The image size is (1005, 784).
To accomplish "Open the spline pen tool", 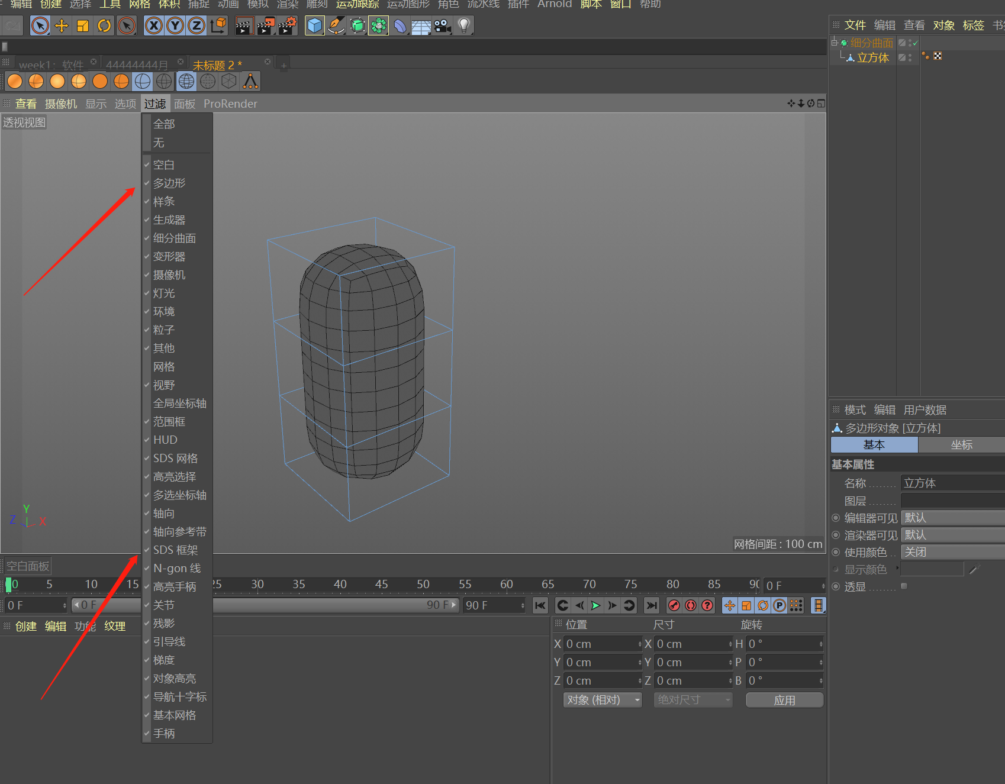I will (x=336, y=25).
